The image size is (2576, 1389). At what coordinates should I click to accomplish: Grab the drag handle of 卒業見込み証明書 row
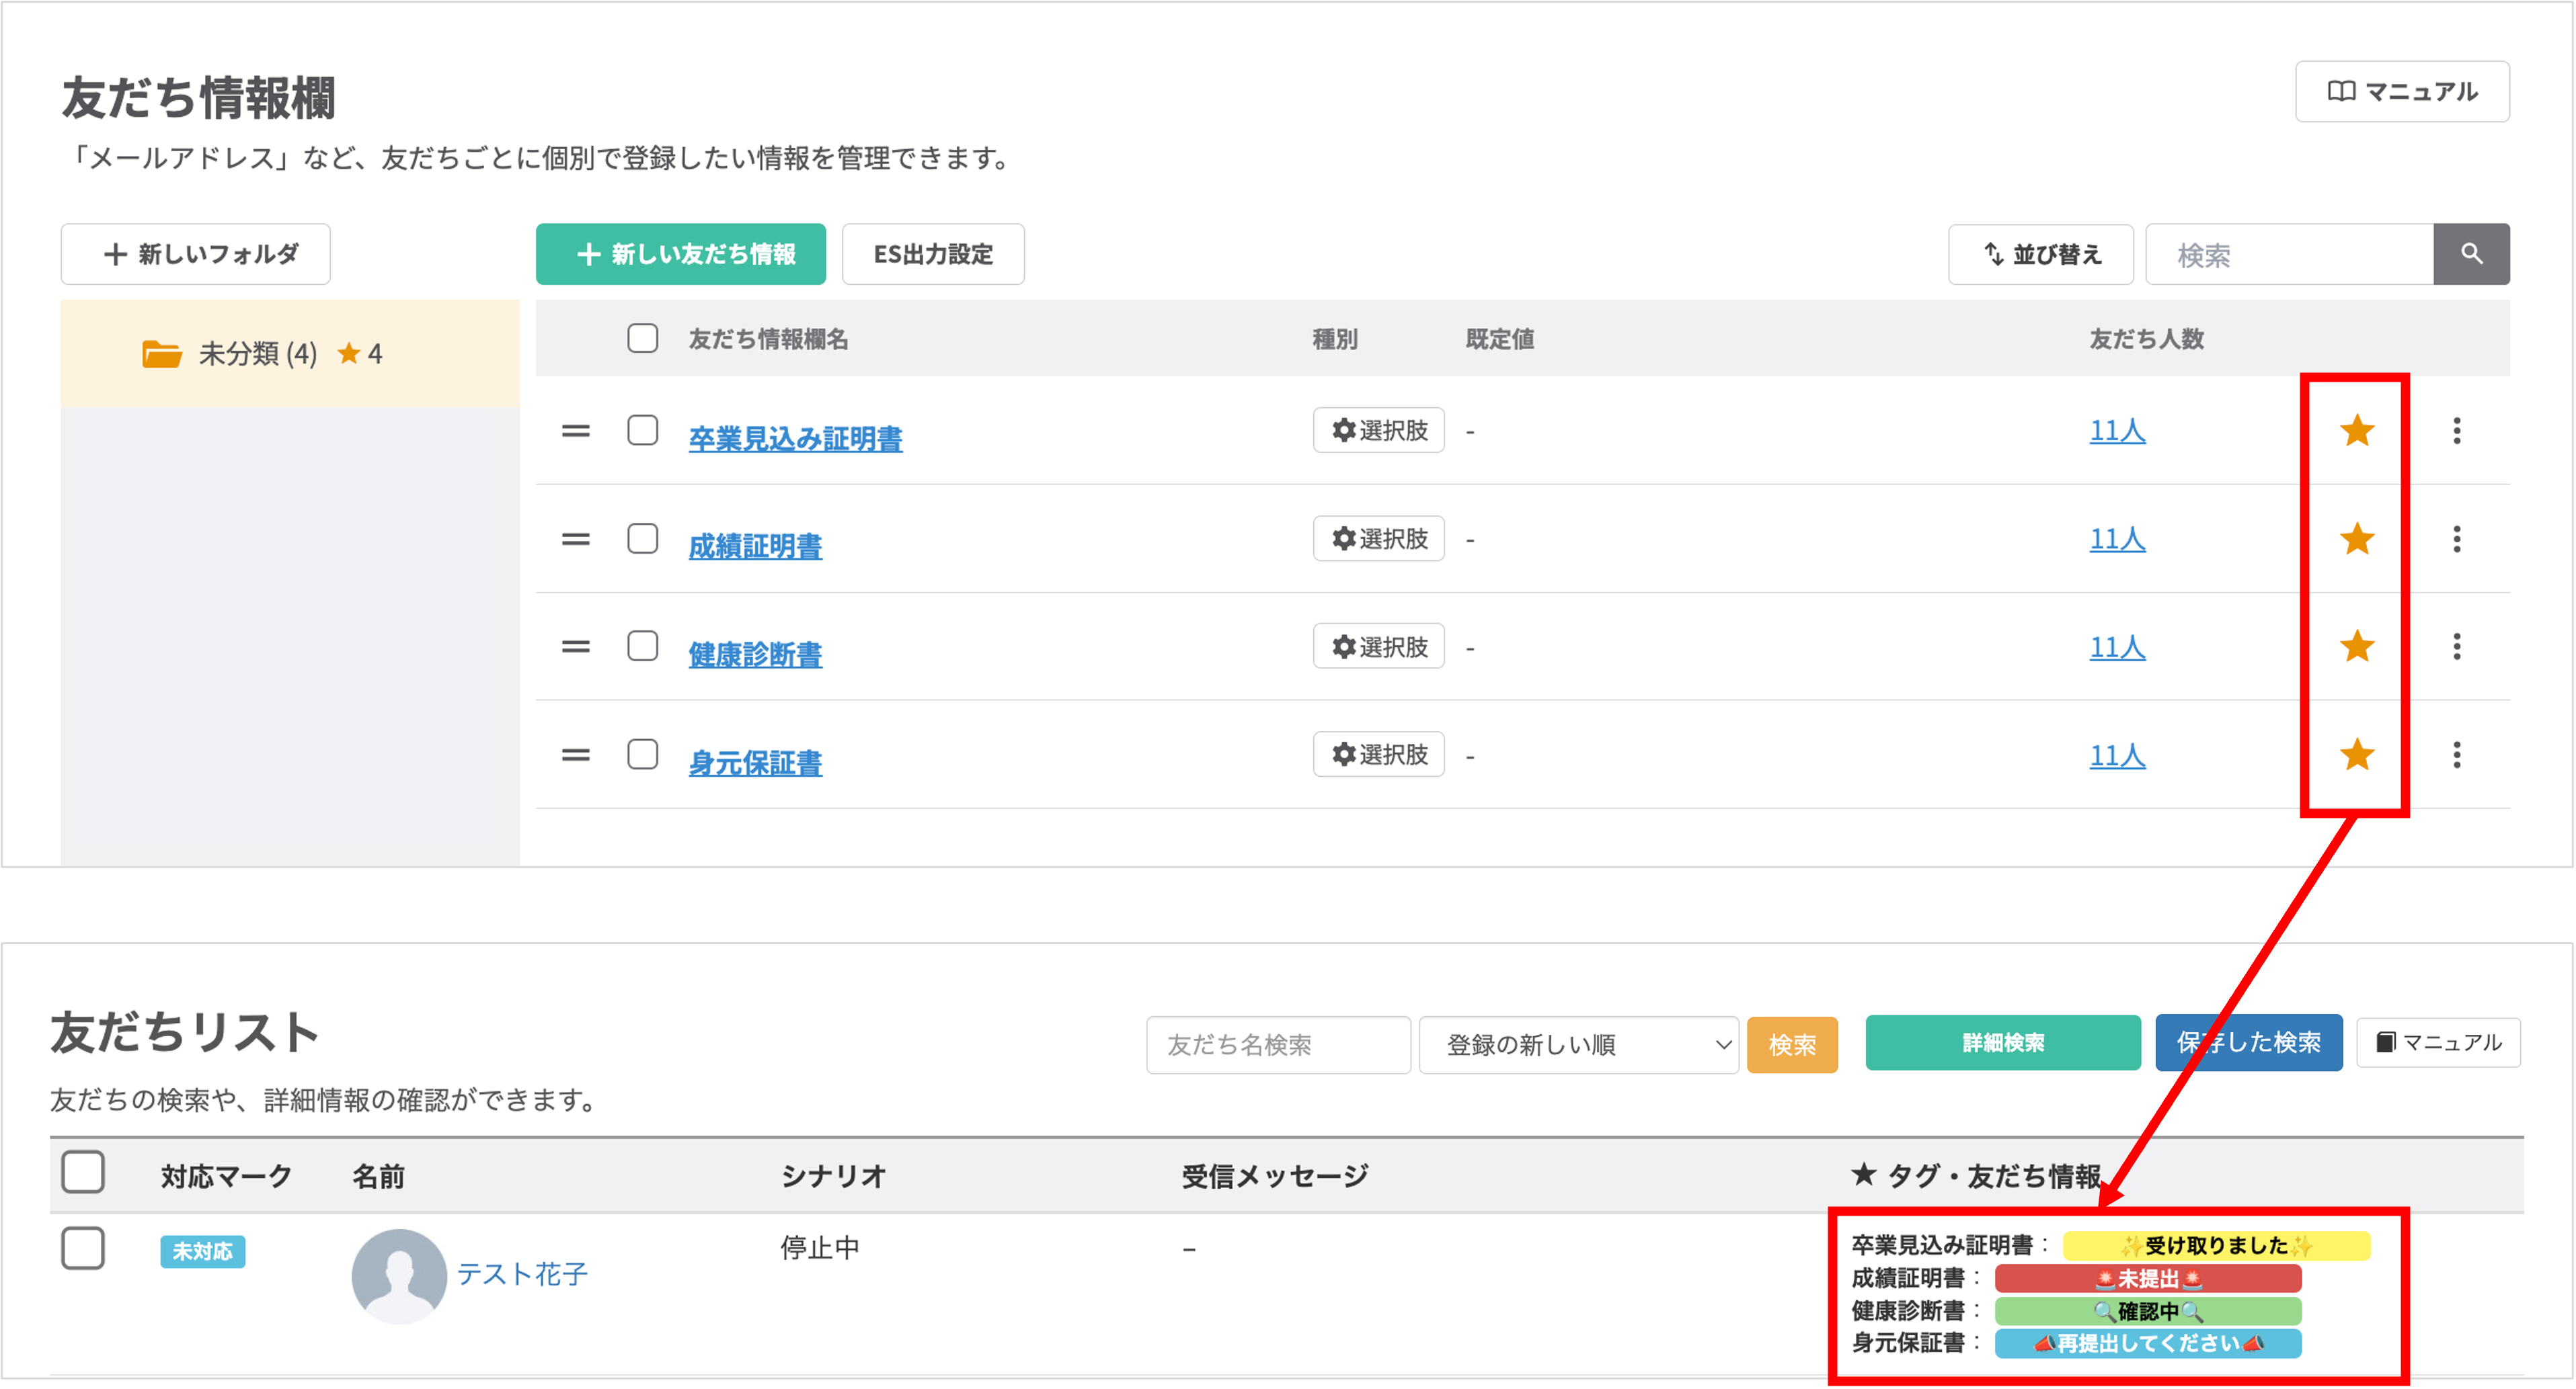(575, 431)
